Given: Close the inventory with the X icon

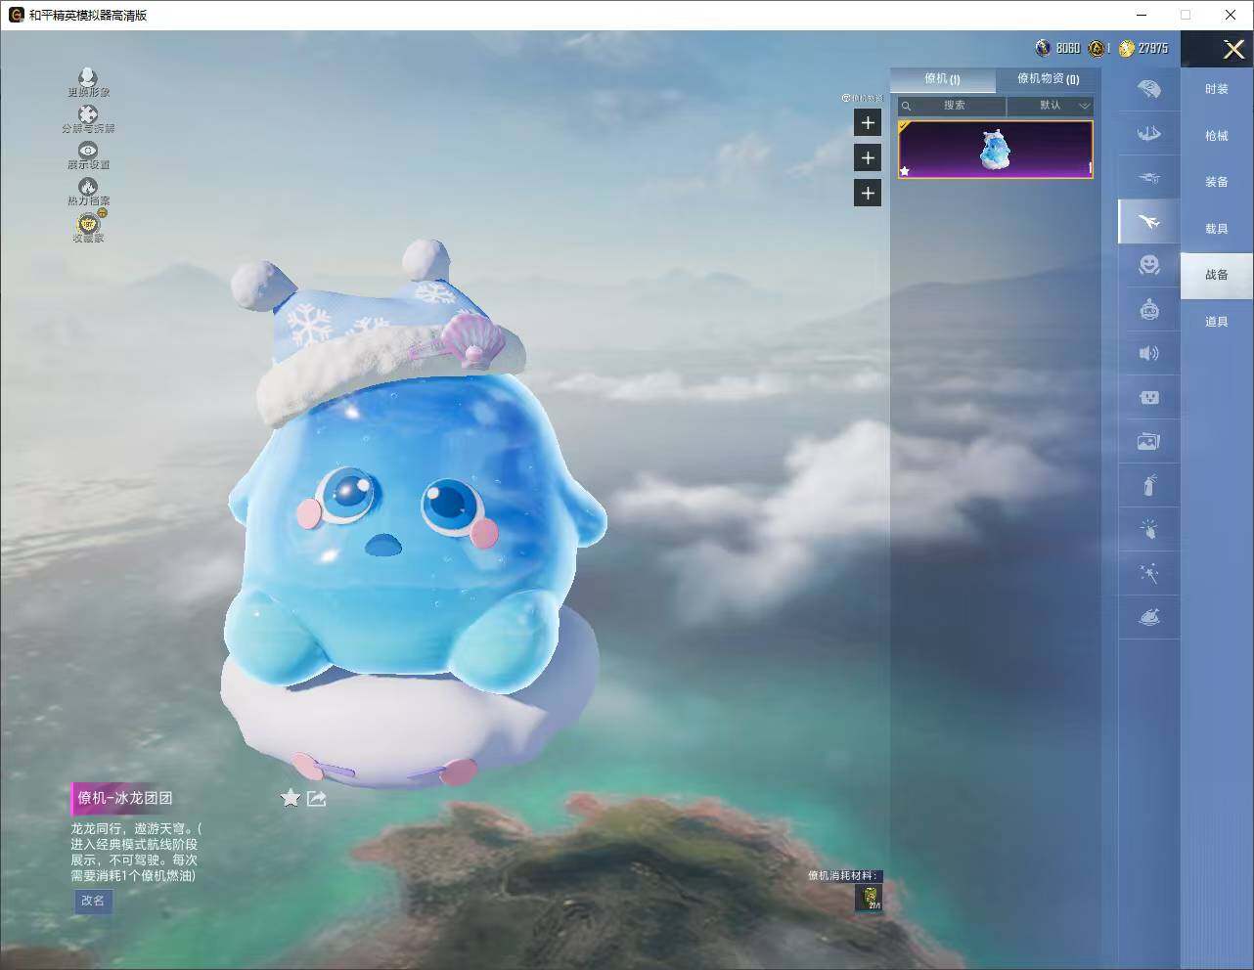Looking at the screenshot, I should click(1233, 49).
